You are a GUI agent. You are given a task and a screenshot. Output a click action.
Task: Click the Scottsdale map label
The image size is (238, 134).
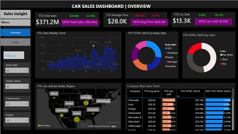62,110
